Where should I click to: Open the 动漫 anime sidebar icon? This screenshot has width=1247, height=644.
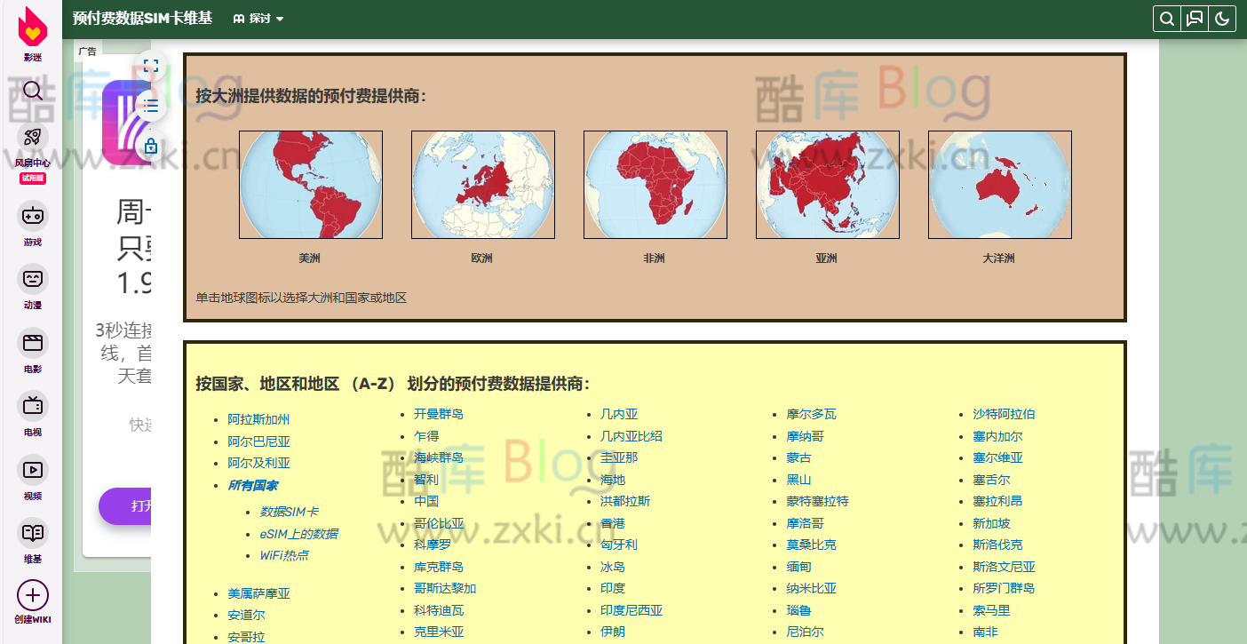coord(32,279)
